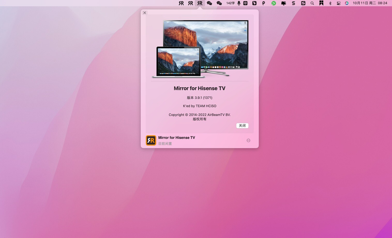This screenshot has width=392, height=238.
Task: Click the leftmost Mirror app menu bar icon
Action: pos(181,3)
